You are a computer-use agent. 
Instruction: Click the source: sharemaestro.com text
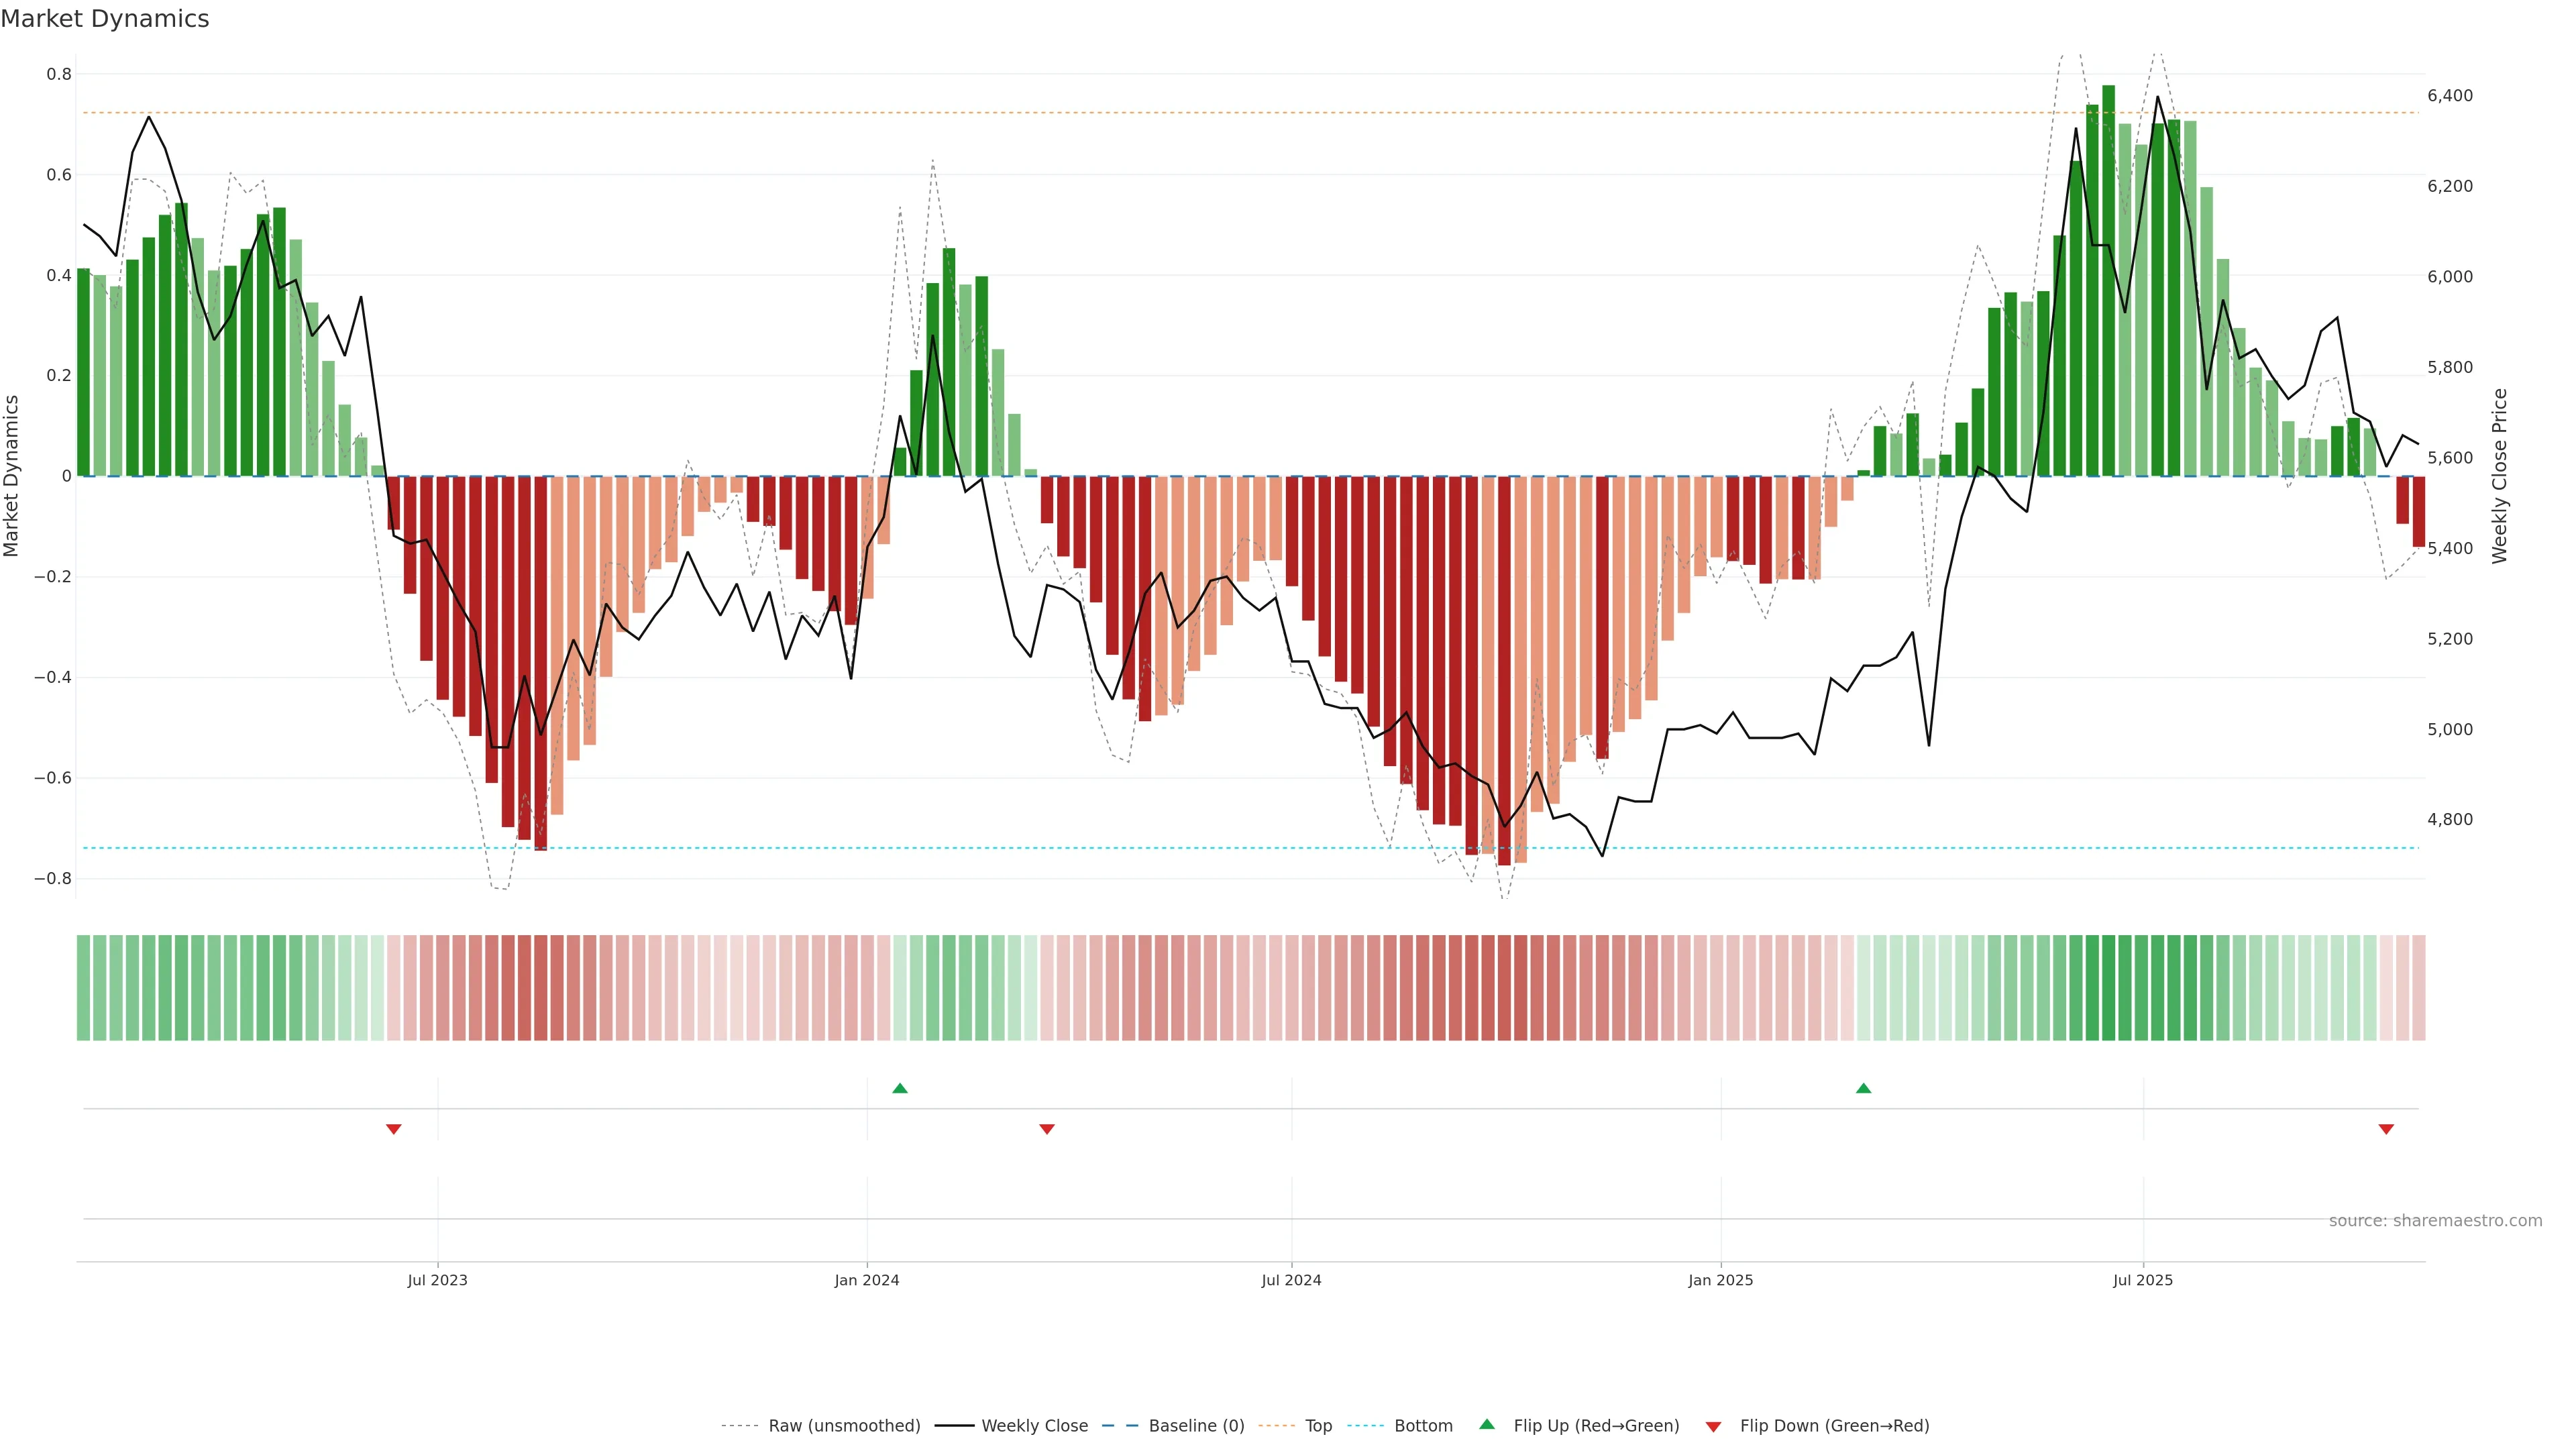(2435, 1221)
